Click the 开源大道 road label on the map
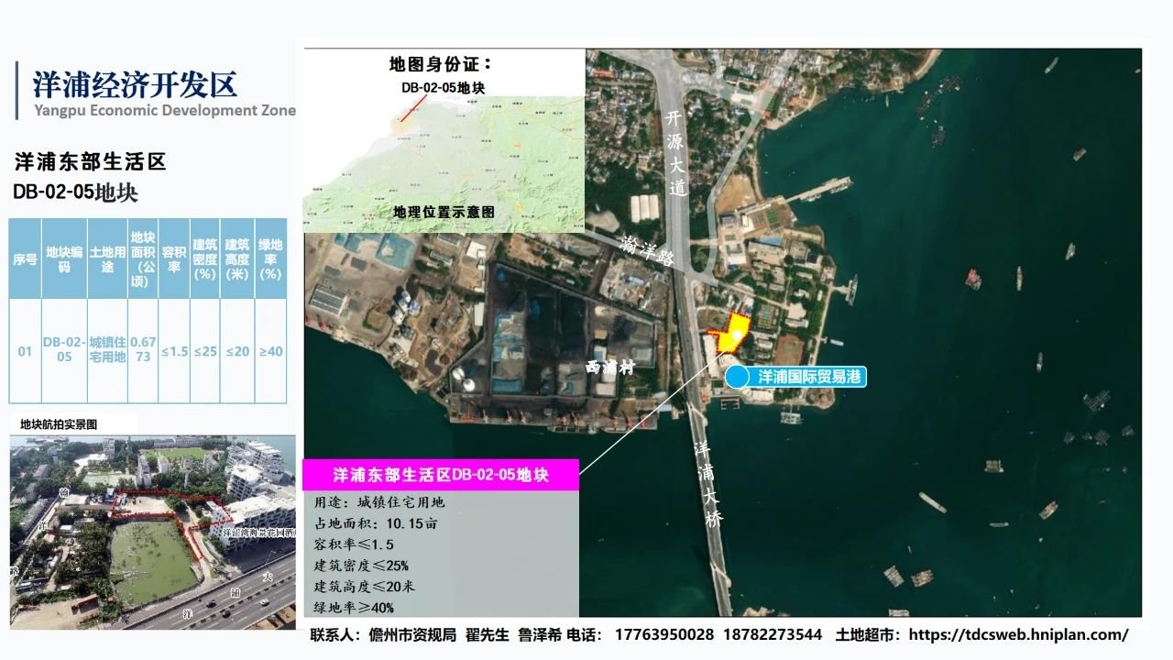Image resolution: width=1173 pixels, height=660 pixels. click(x=676, y=152)
